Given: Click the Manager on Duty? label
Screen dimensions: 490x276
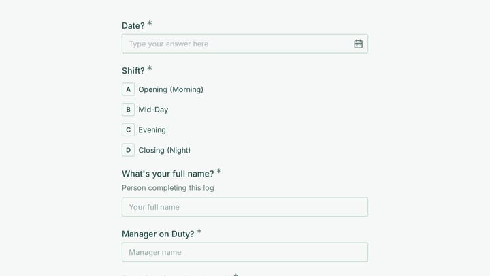Looking at the screenshot, I should coord(158,234).
